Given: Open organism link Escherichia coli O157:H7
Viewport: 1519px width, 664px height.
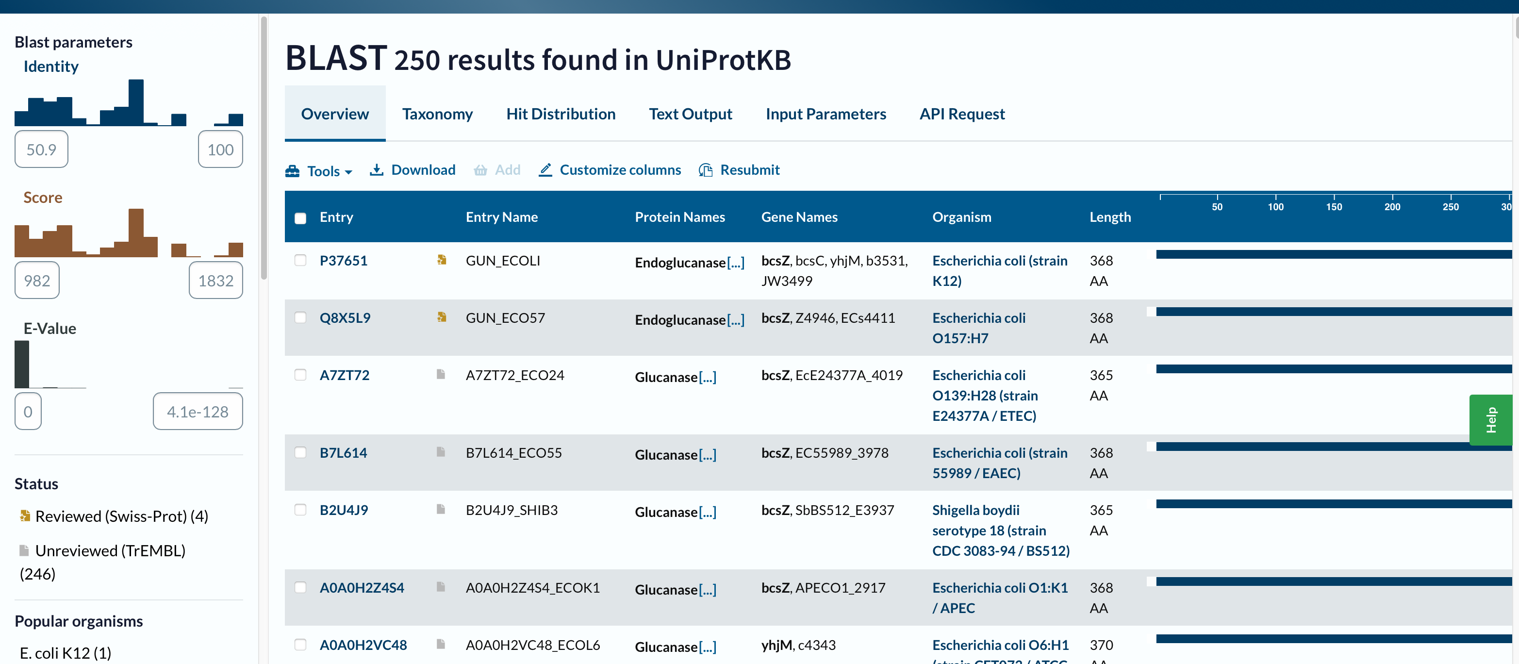Looking at the screenshot, I should coord(979,328).
